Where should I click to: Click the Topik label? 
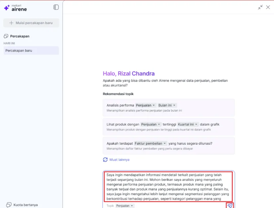(110, 206)
